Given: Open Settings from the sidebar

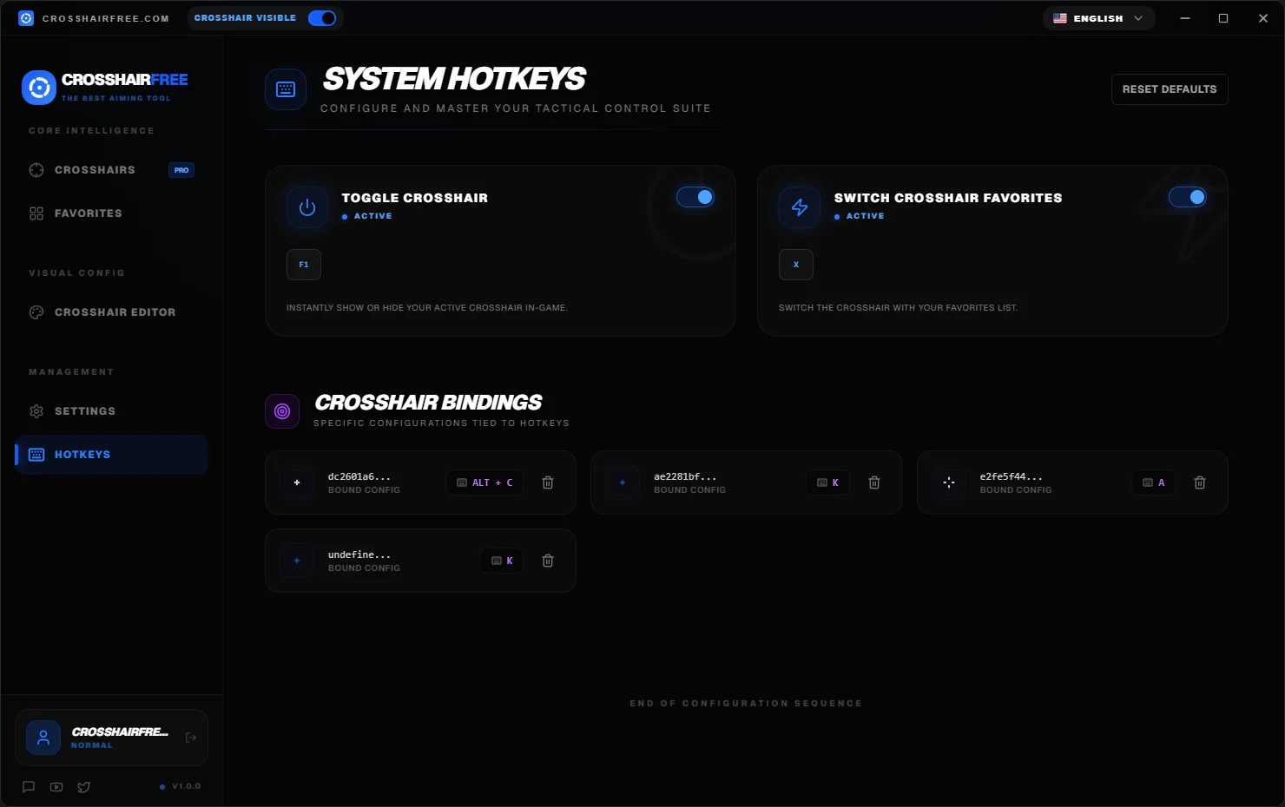Looking at the screenshot, I should 85,410.
